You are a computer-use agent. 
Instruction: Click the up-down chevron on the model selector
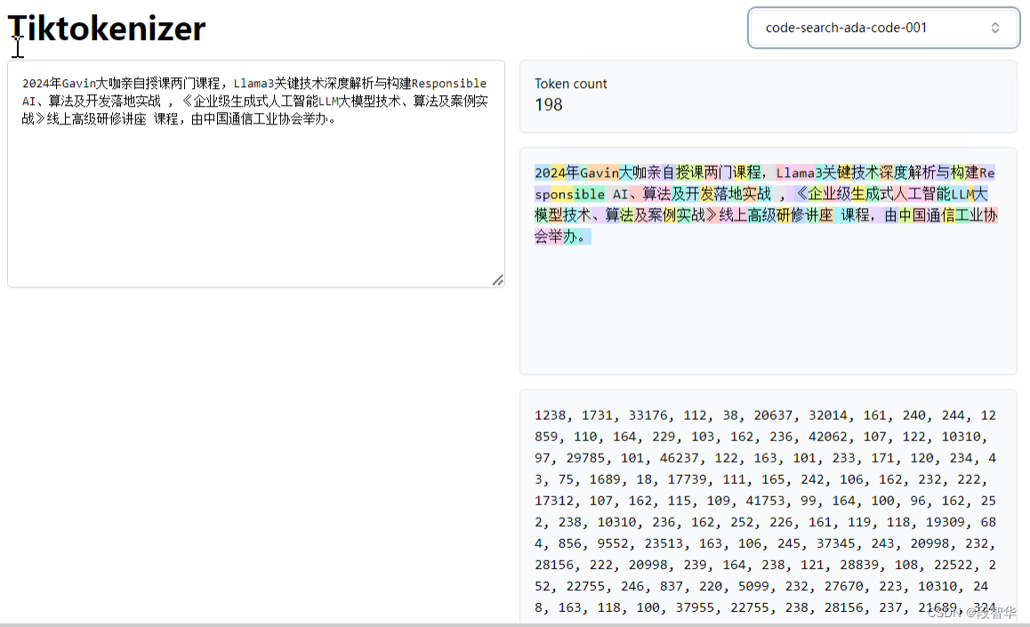995,28
